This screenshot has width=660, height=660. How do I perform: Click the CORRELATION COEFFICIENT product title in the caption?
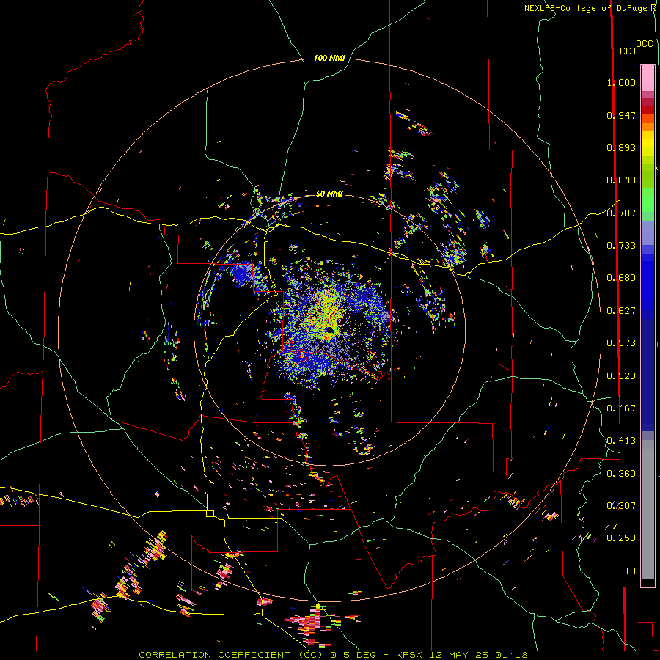(214, 655)
